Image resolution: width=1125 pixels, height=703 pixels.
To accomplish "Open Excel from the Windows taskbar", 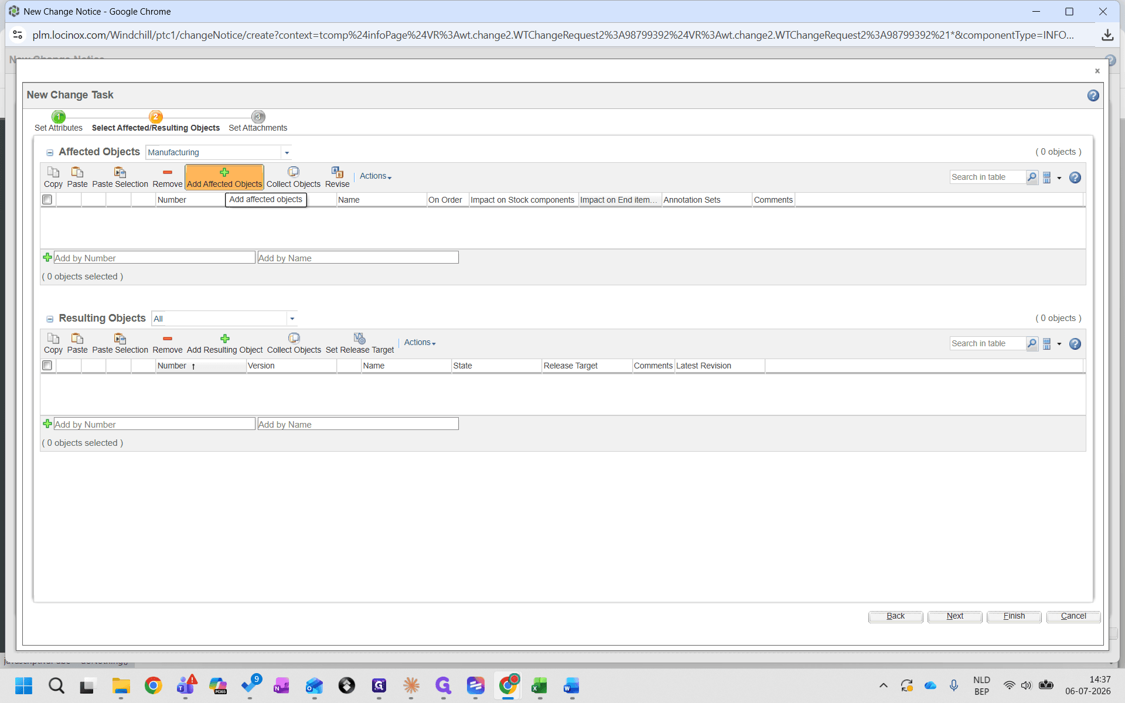I will (539, 685).
